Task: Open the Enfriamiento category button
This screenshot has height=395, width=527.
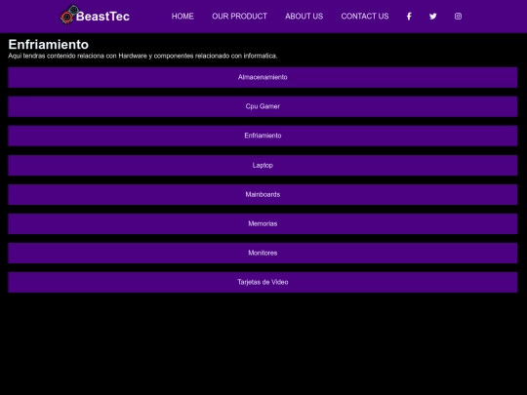Action: point(263,136)
